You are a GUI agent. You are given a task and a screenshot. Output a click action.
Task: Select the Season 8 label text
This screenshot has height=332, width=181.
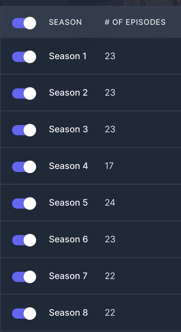point(68,313)
